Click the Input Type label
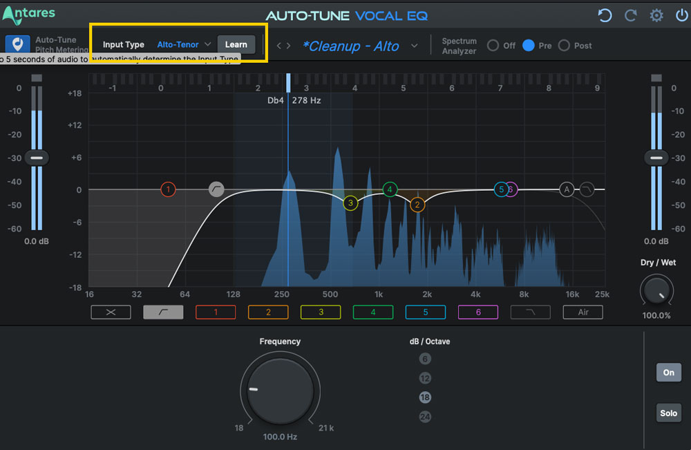 (x=124, y=44)
